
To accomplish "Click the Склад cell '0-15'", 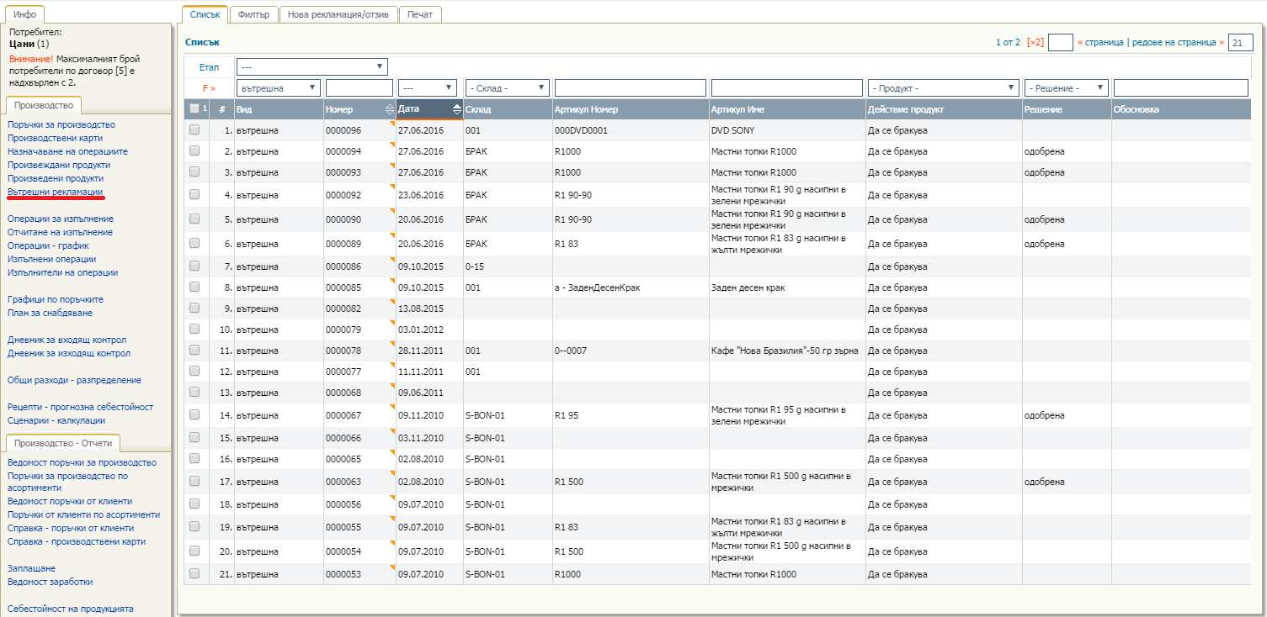I will 476,266.
